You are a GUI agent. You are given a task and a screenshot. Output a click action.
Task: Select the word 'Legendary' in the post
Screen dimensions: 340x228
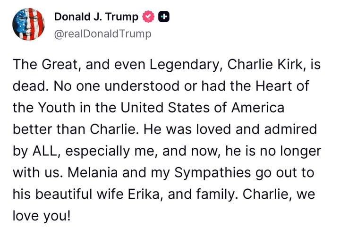coord(185,65)
